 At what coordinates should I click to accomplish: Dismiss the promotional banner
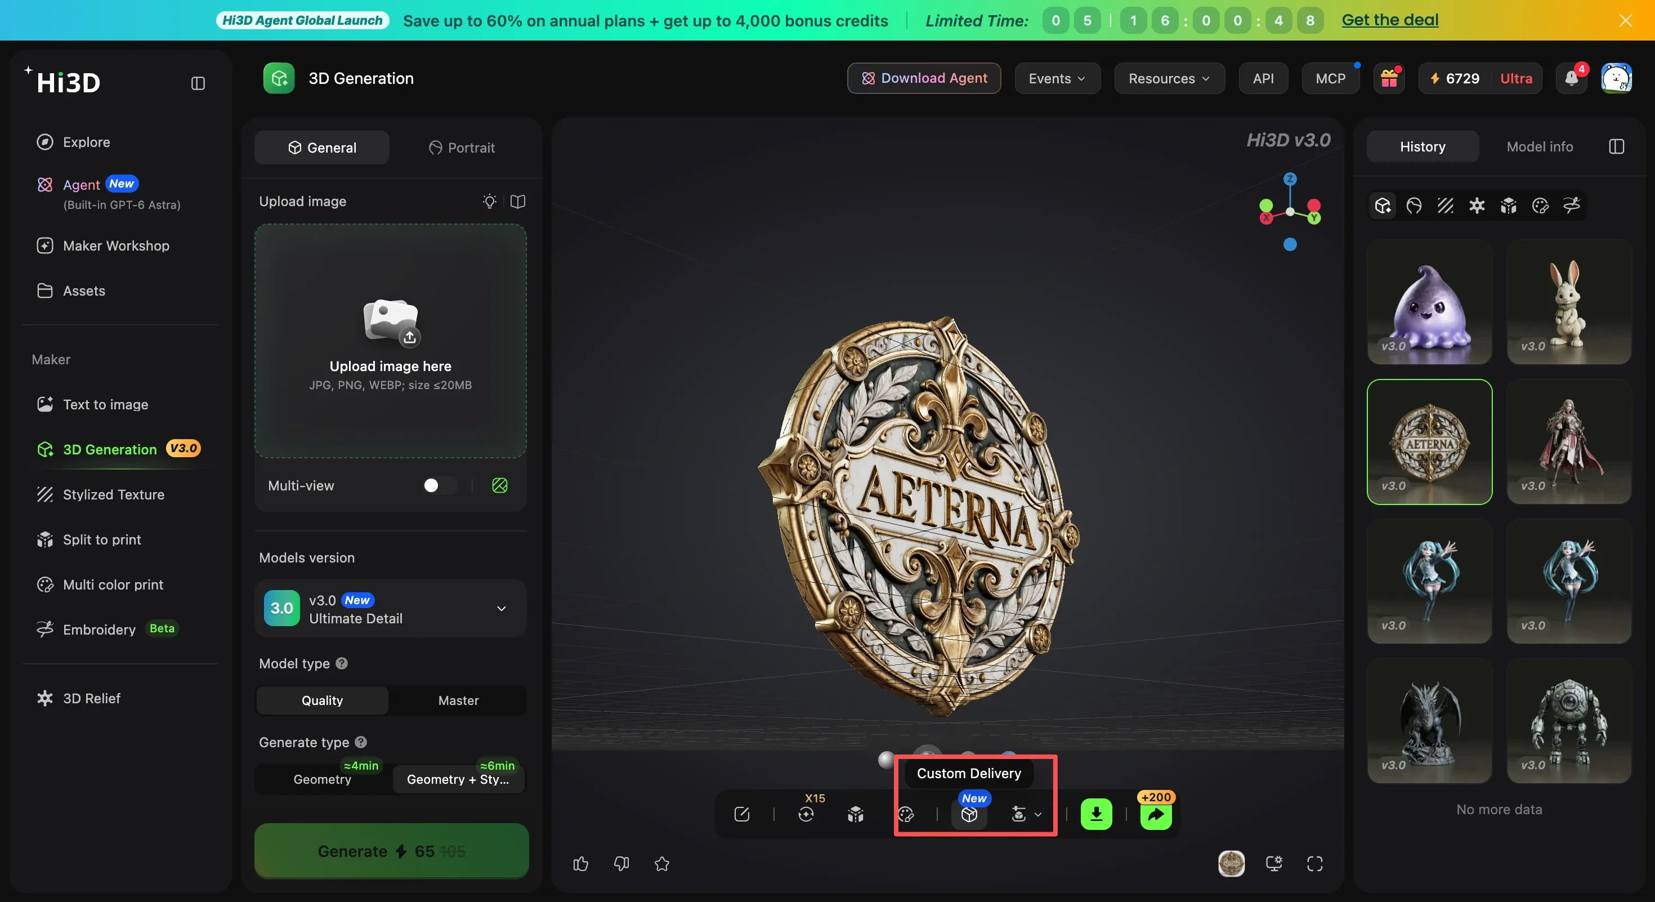click(1626, 21)
